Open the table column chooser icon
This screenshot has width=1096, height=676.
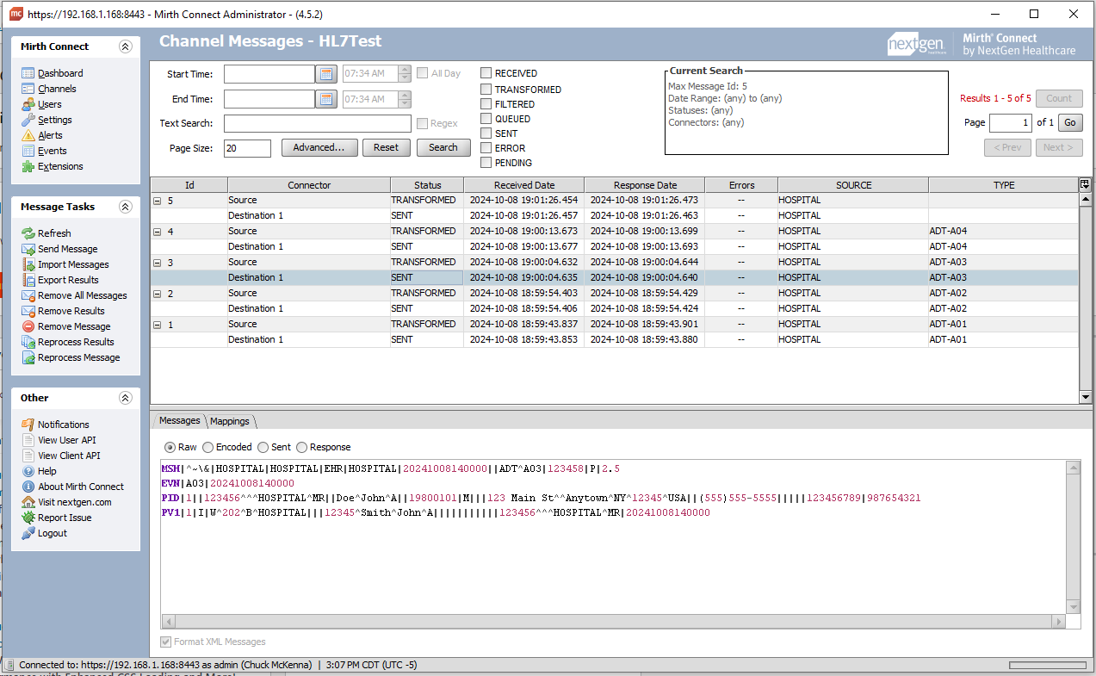point(1084,184)
